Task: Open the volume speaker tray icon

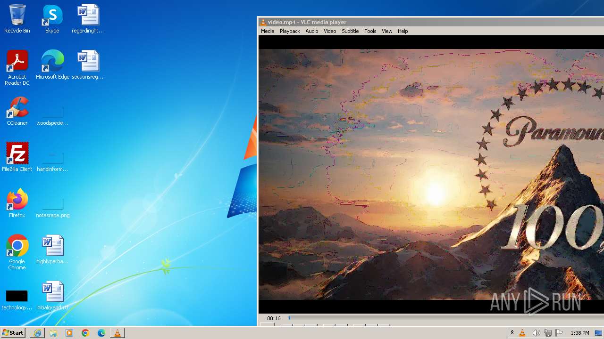Action: 536,333
